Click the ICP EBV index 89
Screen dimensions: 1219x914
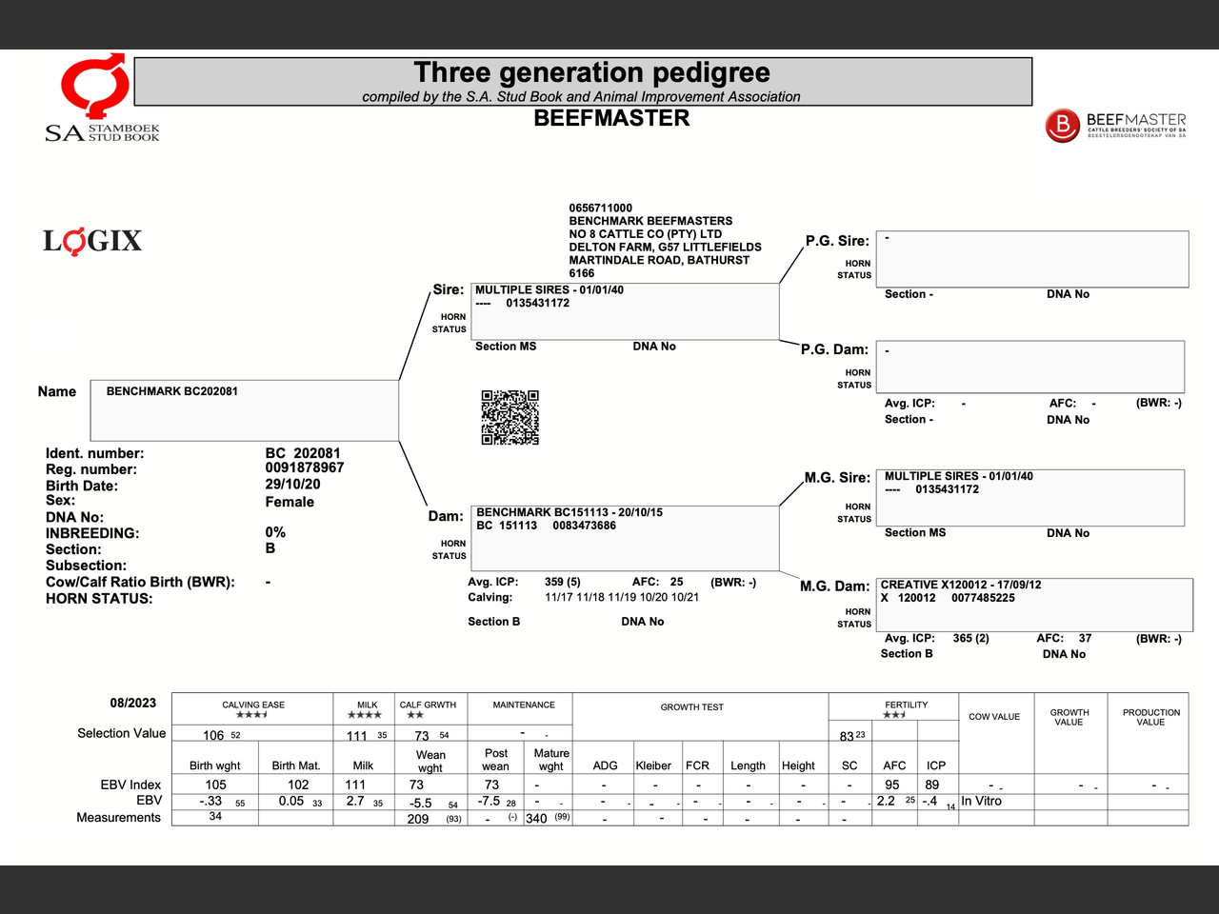[x=932, y=785]
